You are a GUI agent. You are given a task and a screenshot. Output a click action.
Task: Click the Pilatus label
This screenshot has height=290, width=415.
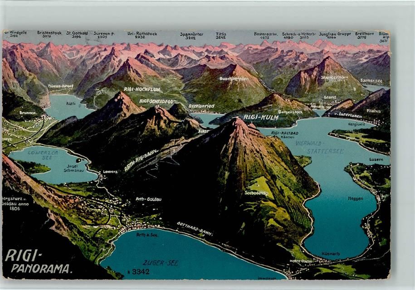tap(374, 111)
